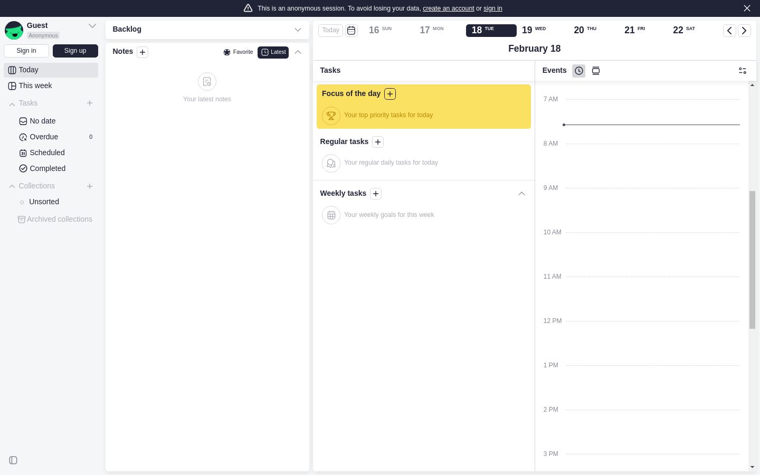Select Saturday 22 in date strip

click(684, 31)
